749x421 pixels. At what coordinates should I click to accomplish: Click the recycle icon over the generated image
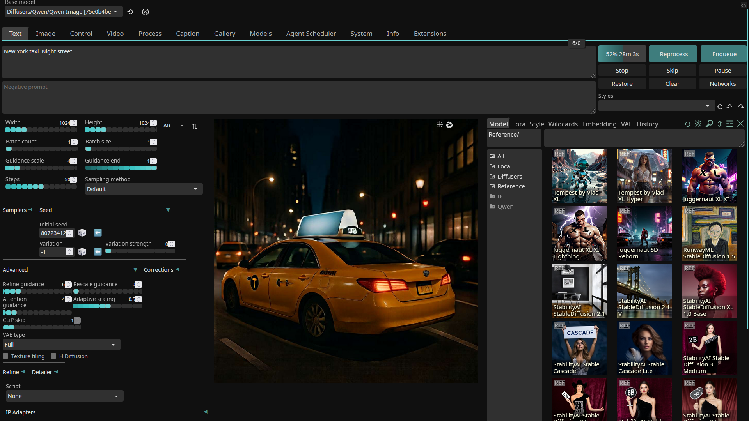449,125
